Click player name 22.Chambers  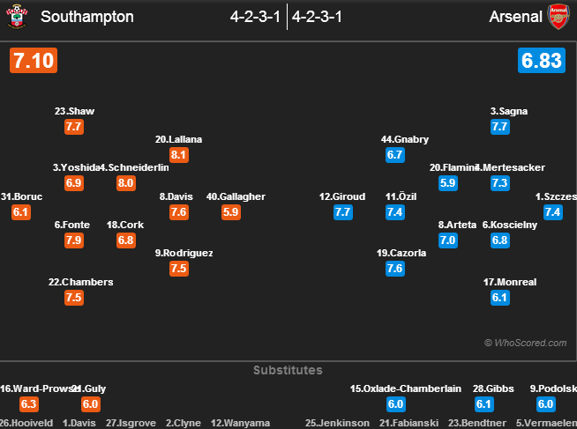[x=81, y=282]
